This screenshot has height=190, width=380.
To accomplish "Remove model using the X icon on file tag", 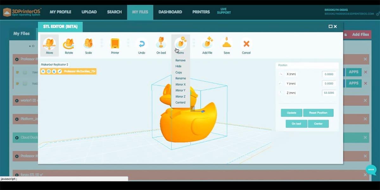I will [x=43, y=72].
